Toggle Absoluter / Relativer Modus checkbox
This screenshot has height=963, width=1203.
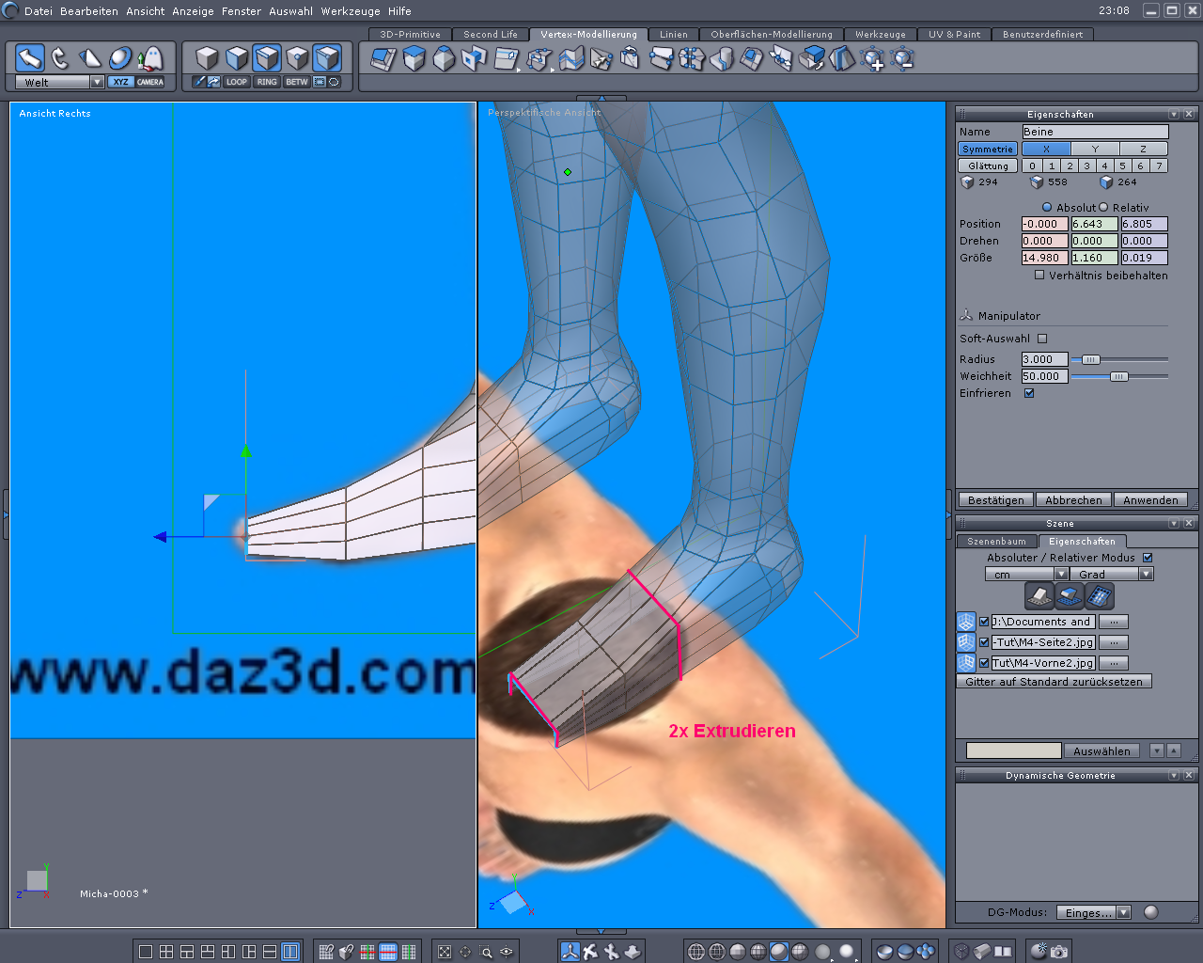click(1148, 558)
